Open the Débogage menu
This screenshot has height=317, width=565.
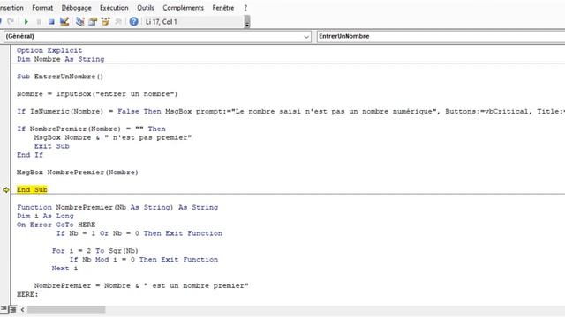pyautogui.click(x=77, y=8)
